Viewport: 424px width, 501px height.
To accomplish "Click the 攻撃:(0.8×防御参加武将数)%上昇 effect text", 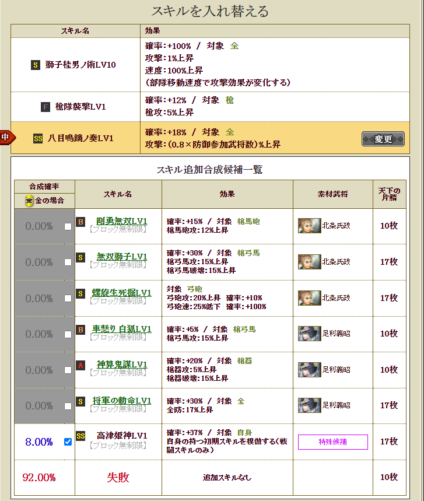I will tap(213, 145).
